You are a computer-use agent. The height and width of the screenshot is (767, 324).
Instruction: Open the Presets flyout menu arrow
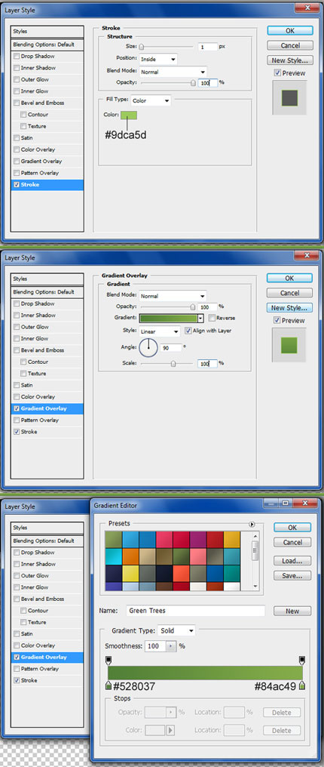[x=252, y=524]
